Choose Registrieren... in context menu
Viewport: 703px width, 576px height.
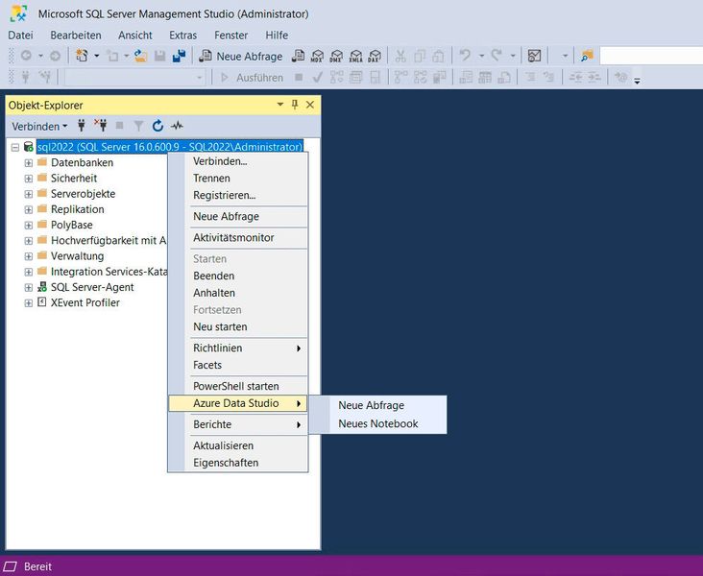click(x=238, y=196)
